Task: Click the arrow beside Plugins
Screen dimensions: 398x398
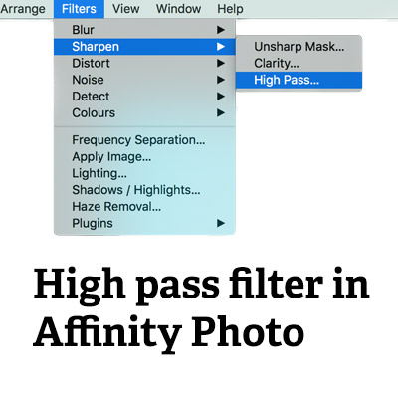Action: (221, 223)
